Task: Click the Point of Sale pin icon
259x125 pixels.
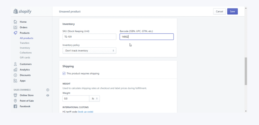Action: [x=15, y=101]
